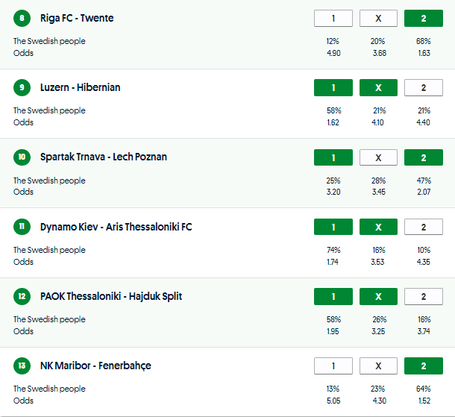Image resolution: width=455 pixels, height=417 pixels.
Task: Open the PAOK Thessaloniki - Hajduk Split match
Action: tap(111, 296)
